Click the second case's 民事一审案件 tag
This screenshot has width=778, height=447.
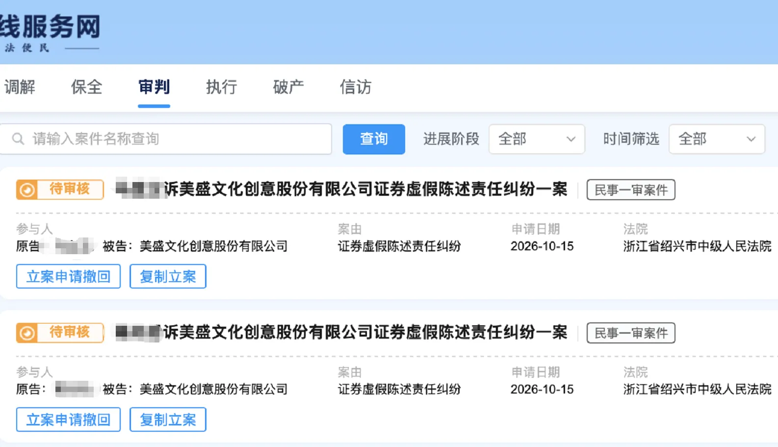click(x=631, y=333)
